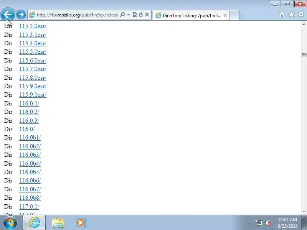The image size is (307, 230).
Task: Open the 115.5.0esr/ directory link
Action: click(33, 52)
